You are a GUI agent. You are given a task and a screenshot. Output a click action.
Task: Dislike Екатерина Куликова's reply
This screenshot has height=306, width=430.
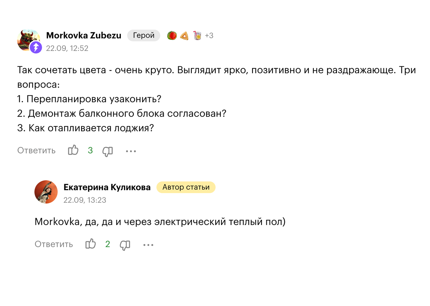[125, 245]
